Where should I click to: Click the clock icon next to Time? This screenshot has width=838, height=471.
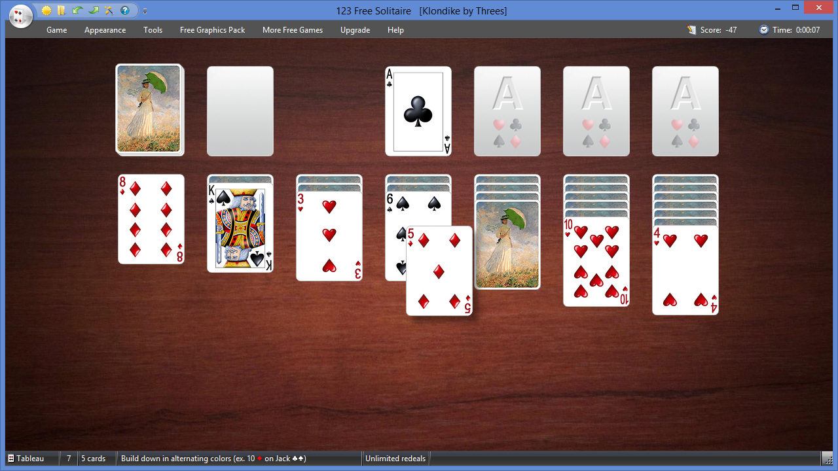pyautogui.click(x=763, y=29)
